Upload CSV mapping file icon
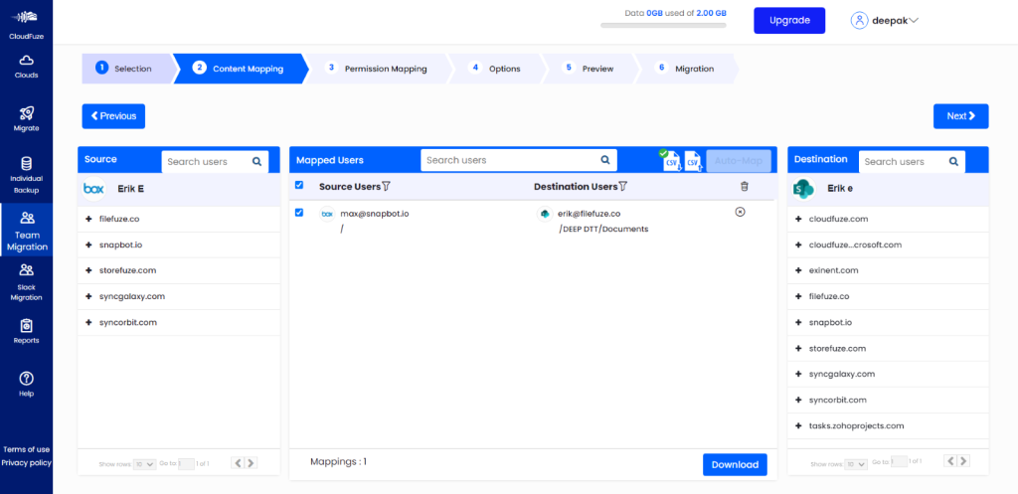Viewport: 1018px width, 494px height. [693, 161]
